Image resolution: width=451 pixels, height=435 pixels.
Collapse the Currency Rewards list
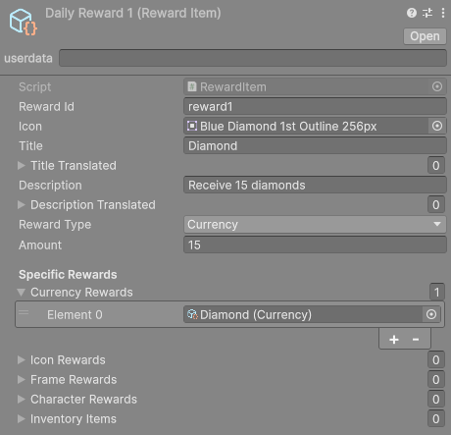pyautogui.click(x=22, y=293)
